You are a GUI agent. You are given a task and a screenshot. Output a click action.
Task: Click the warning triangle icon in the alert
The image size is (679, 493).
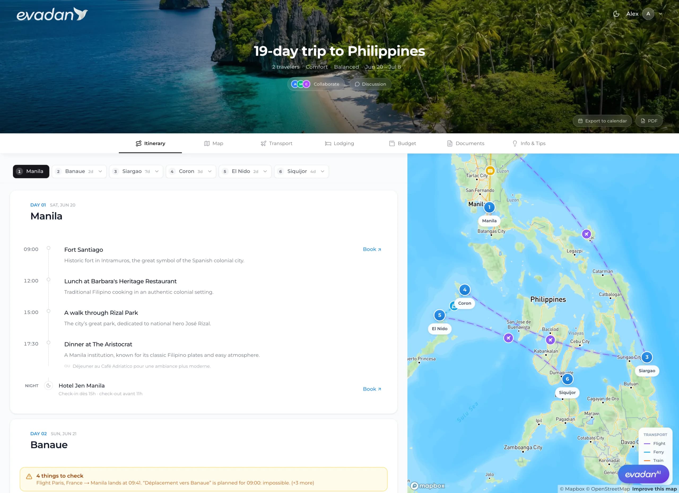point(29,477)
